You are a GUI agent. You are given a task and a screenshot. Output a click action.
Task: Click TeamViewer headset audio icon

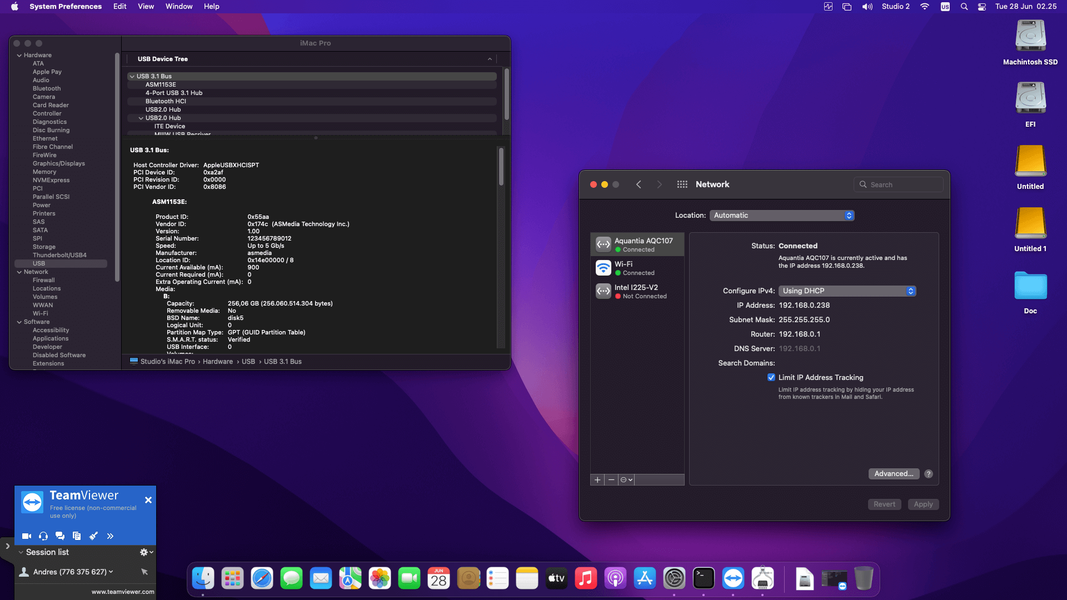43,536
